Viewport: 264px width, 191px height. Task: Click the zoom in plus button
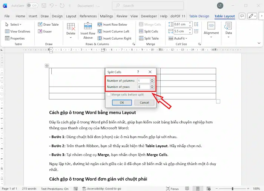tap(248, 189)
